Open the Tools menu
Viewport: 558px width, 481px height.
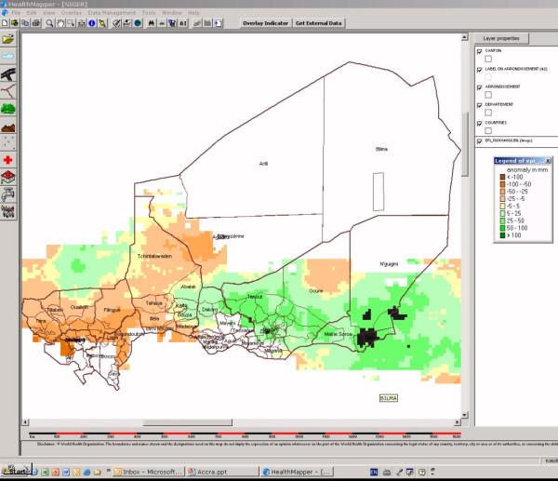coord(149,13)
